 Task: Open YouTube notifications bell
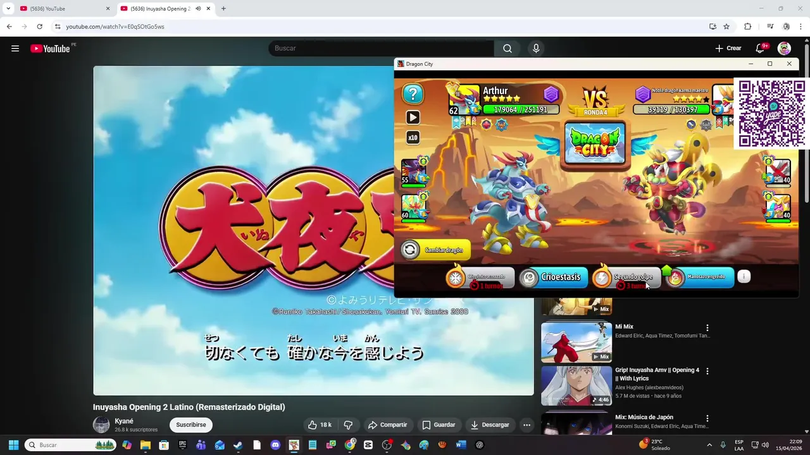pyautogui.click(x=761, y=48)
